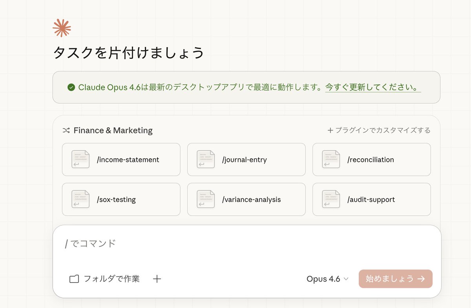Select the /journal-entry command label
Screen dimensions: 471x308
[x=244, y=159]
